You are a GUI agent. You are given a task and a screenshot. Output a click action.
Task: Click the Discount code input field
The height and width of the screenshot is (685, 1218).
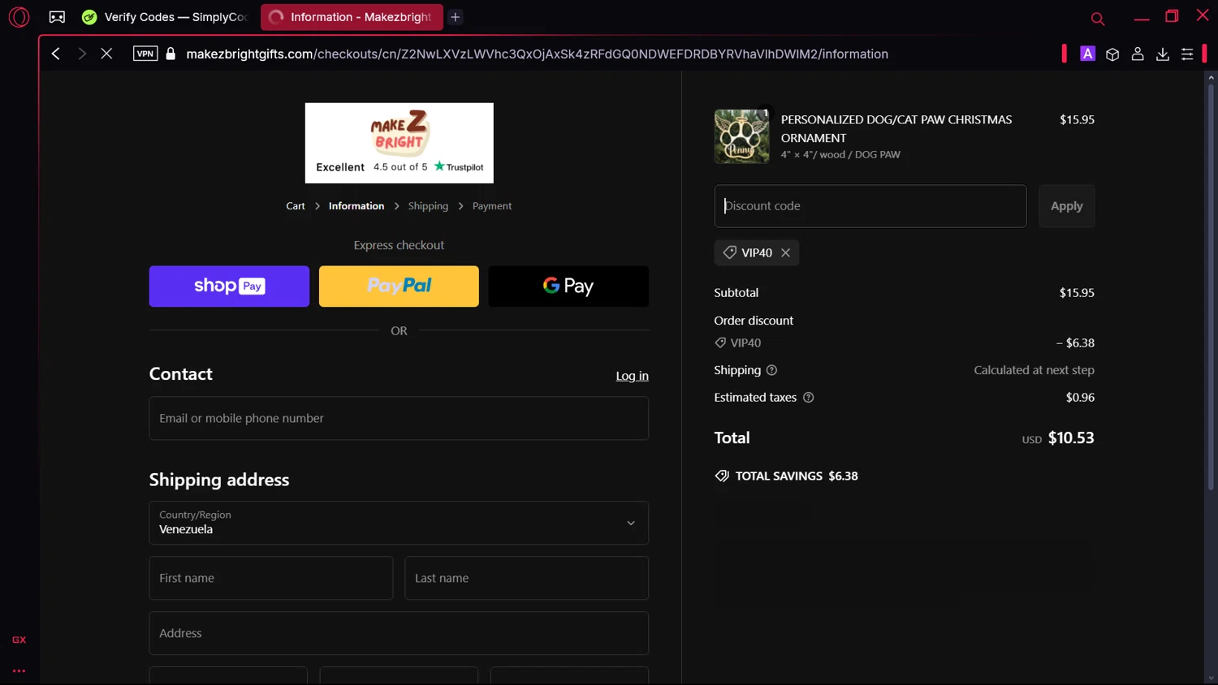pyautogui.click(x=870, y=206)
